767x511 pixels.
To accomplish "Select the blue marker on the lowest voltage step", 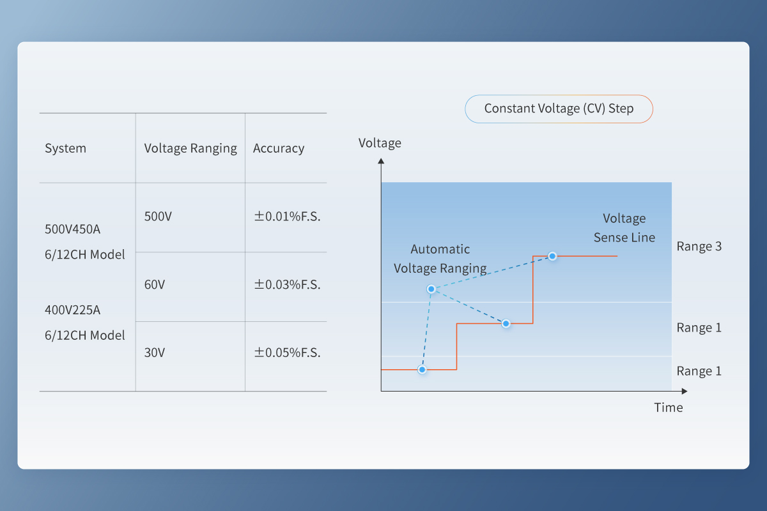I will [x=421, y=369].
